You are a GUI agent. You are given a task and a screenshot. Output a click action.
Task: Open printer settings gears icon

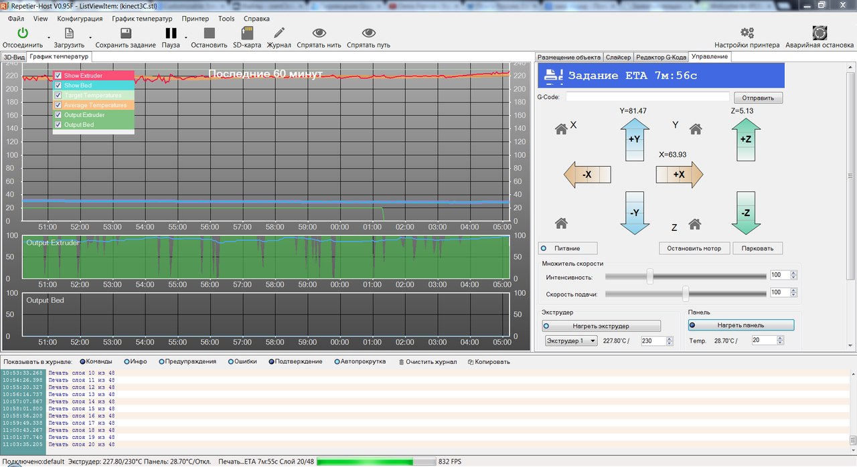click(747, 33)
